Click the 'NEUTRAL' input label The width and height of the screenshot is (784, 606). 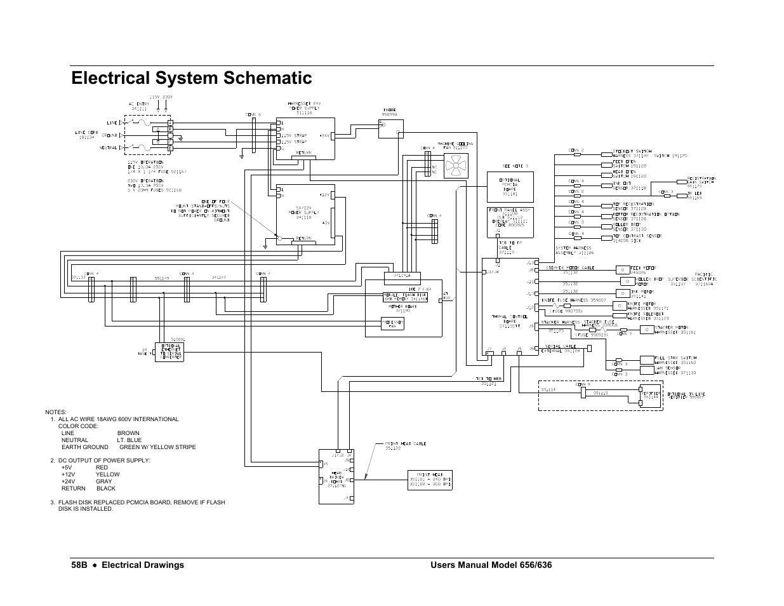coord(109,147)
